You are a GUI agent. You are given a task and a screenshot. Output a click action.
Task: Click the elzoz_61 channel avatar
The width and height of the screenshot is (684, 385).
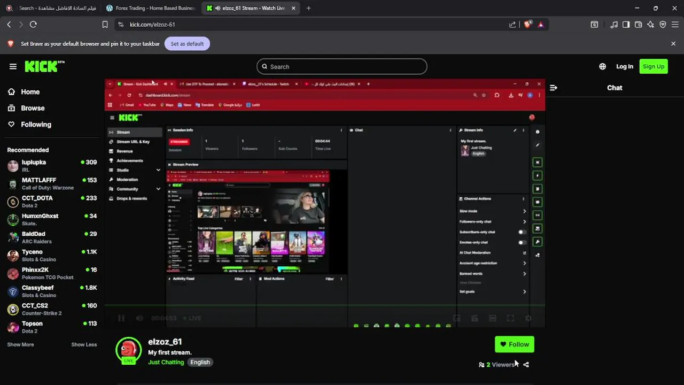tap(128, 350)
